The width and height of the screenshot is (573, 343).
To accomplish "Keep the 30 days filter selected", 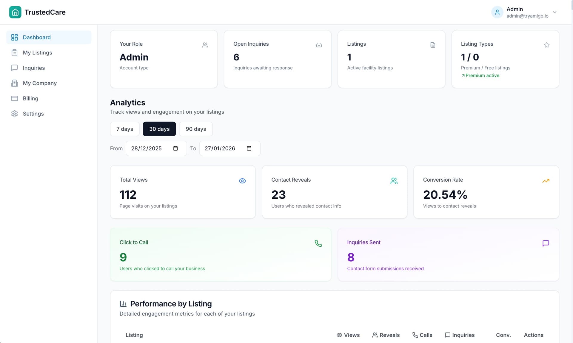I will point(159,129).
